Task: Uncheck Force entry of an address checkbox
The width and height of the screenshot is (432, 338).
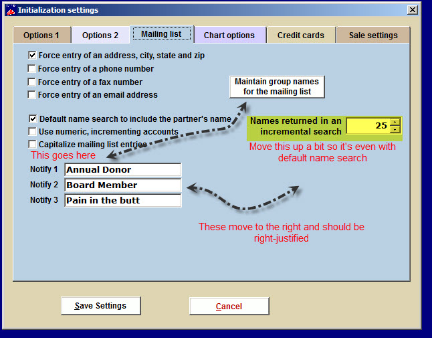Action: point(32,56)
